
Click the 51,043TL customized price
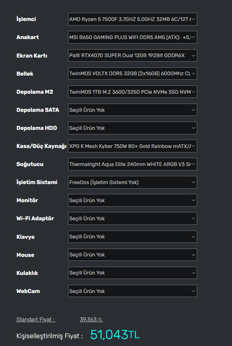[115, 335]
